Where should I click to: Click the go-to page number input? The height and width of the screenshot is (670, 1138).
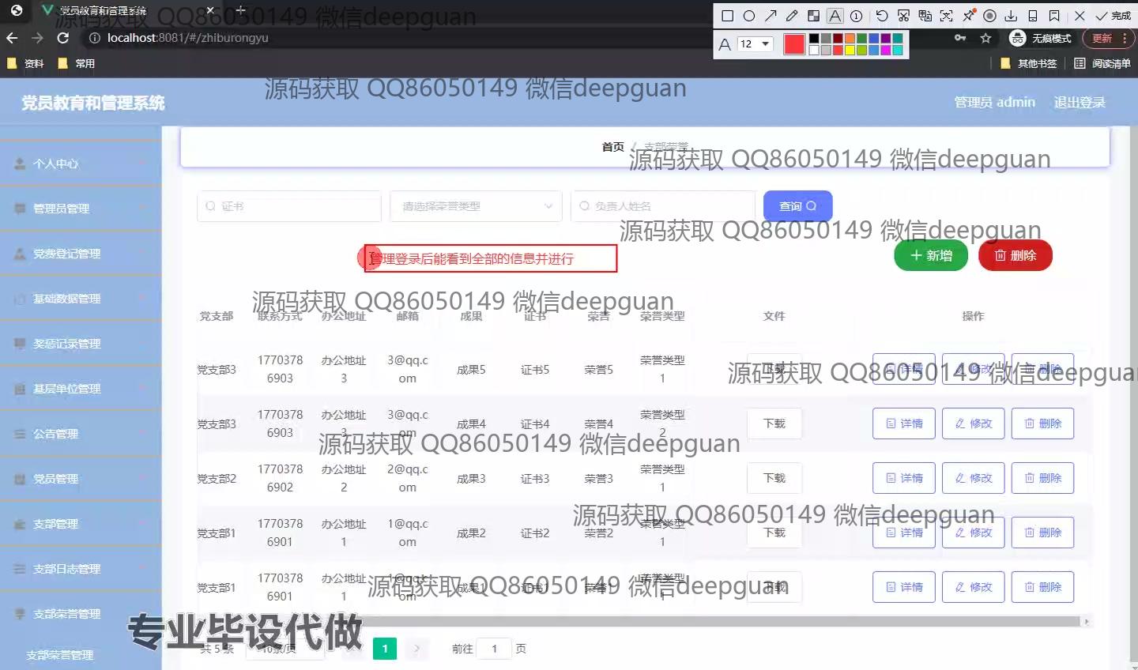point(495,649)
